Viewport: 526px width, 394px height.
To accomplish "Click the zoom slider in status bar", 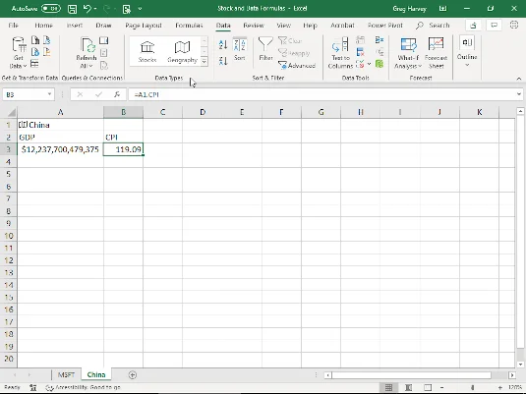I will tap(472, 388).
